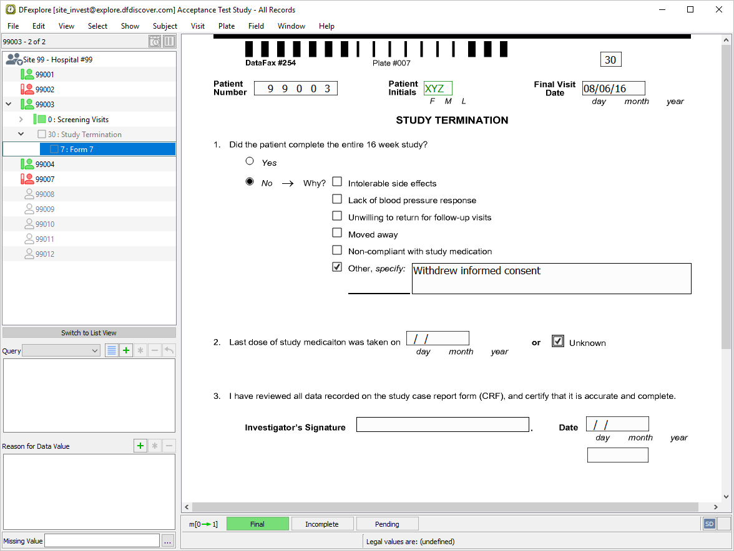The width and height of the screenshot is (734, 551).
Task: Click the clock/history icon above subject tree
Action: pos(155,42)
